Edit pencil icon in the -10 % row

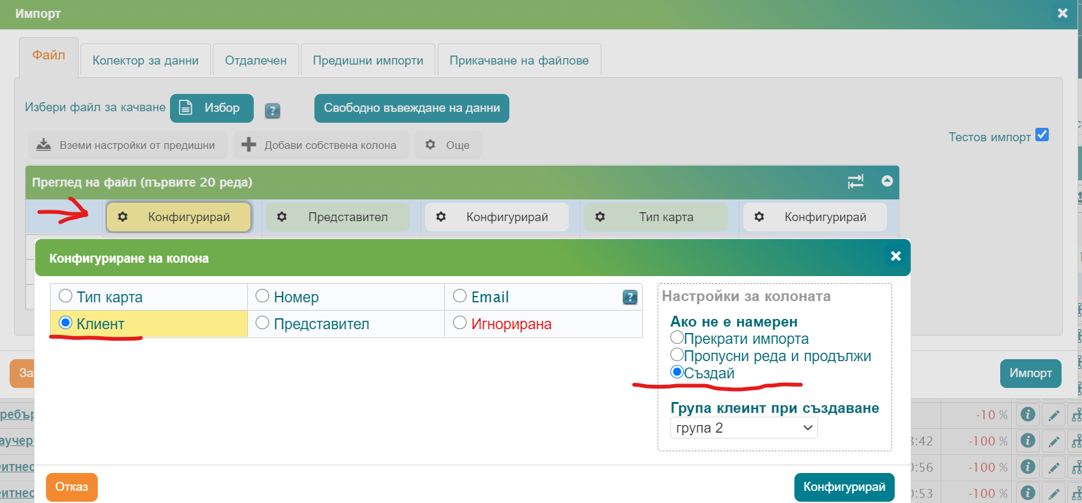pyautogui.click(x=1054, y=415)
